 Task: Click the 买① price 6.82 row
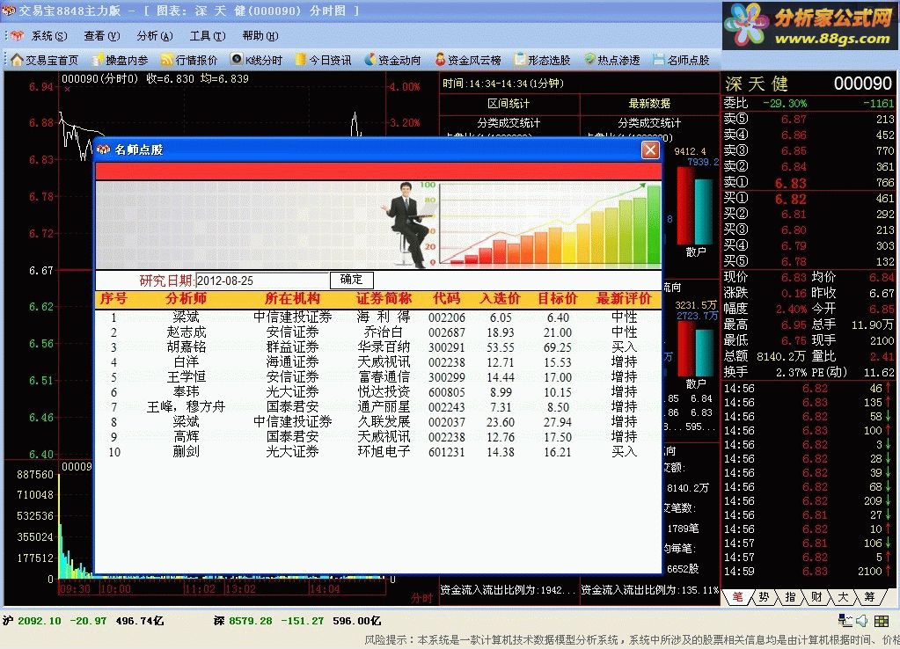[x=809, y=199]
